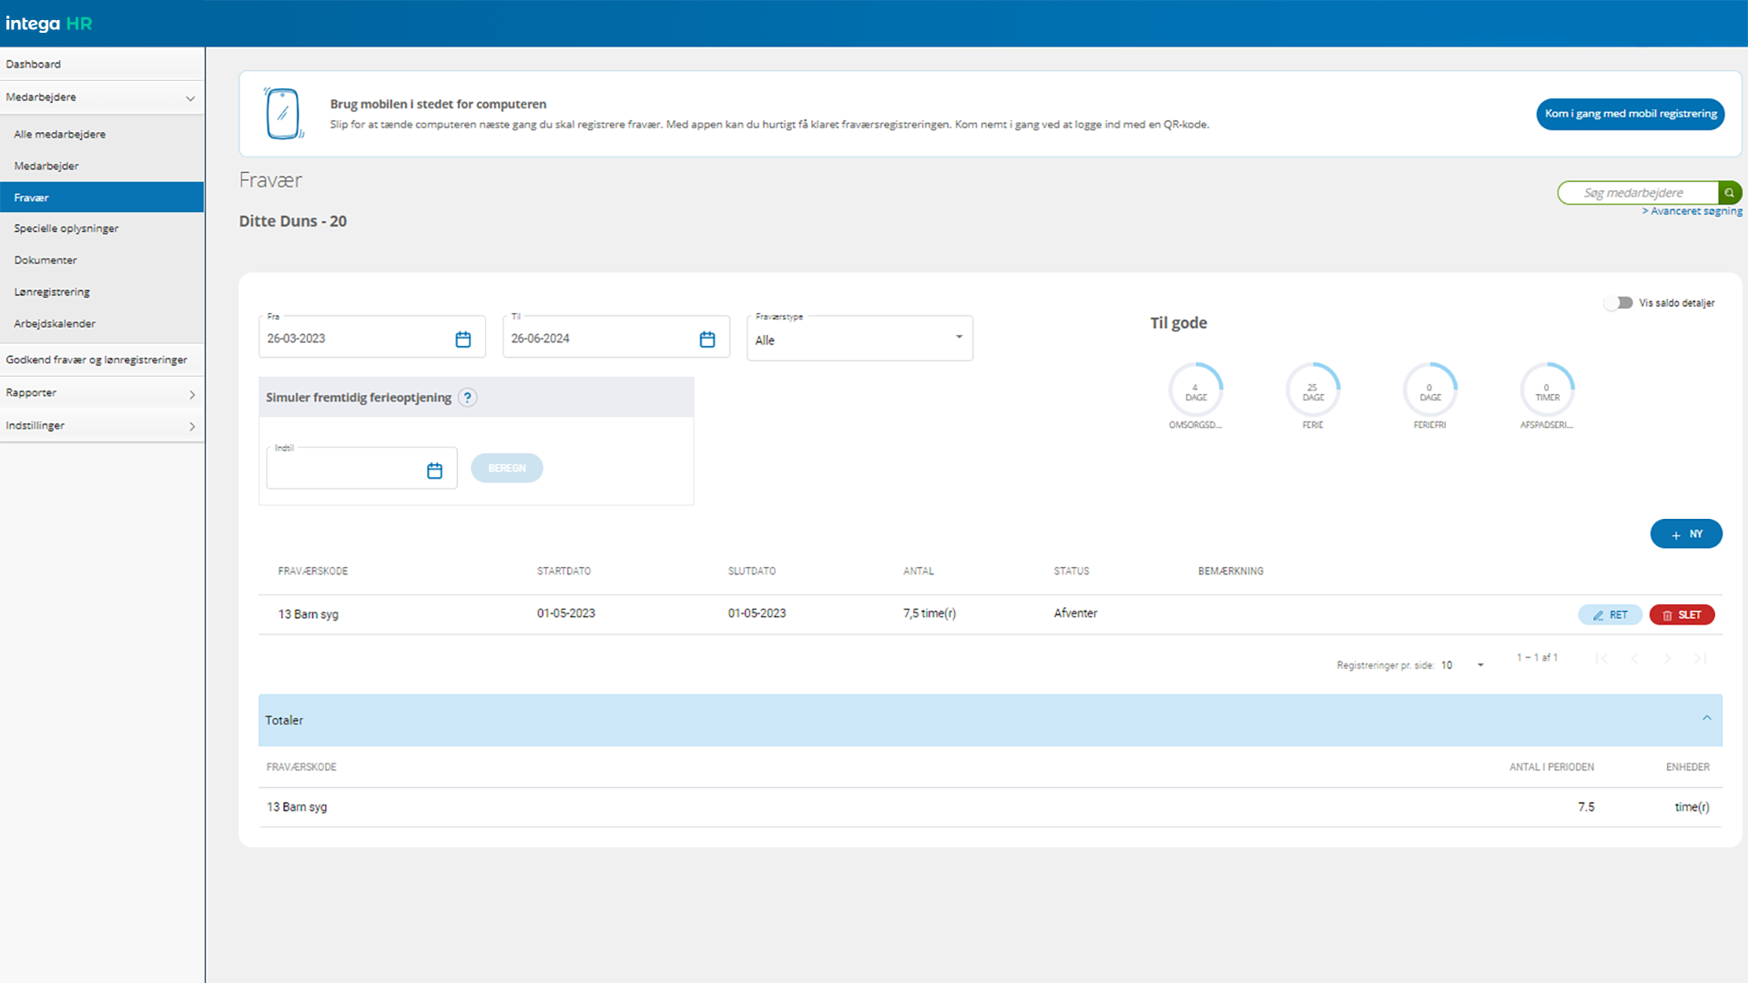1748x983 pixels.
Task: Go to Dashboard in sidebar
Action: point(34,65)
